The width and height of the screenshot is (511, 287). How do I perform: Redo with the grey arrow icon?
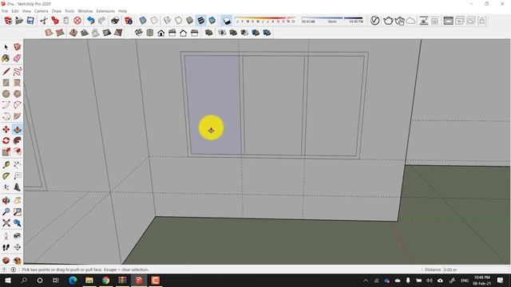(101, 21)
